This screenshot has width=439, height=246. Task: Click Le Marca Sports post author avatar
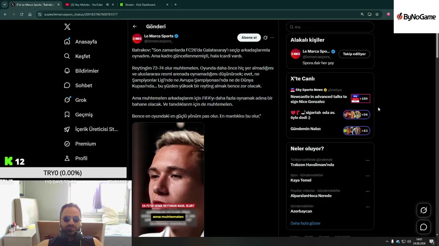click(x=137, y=39)
